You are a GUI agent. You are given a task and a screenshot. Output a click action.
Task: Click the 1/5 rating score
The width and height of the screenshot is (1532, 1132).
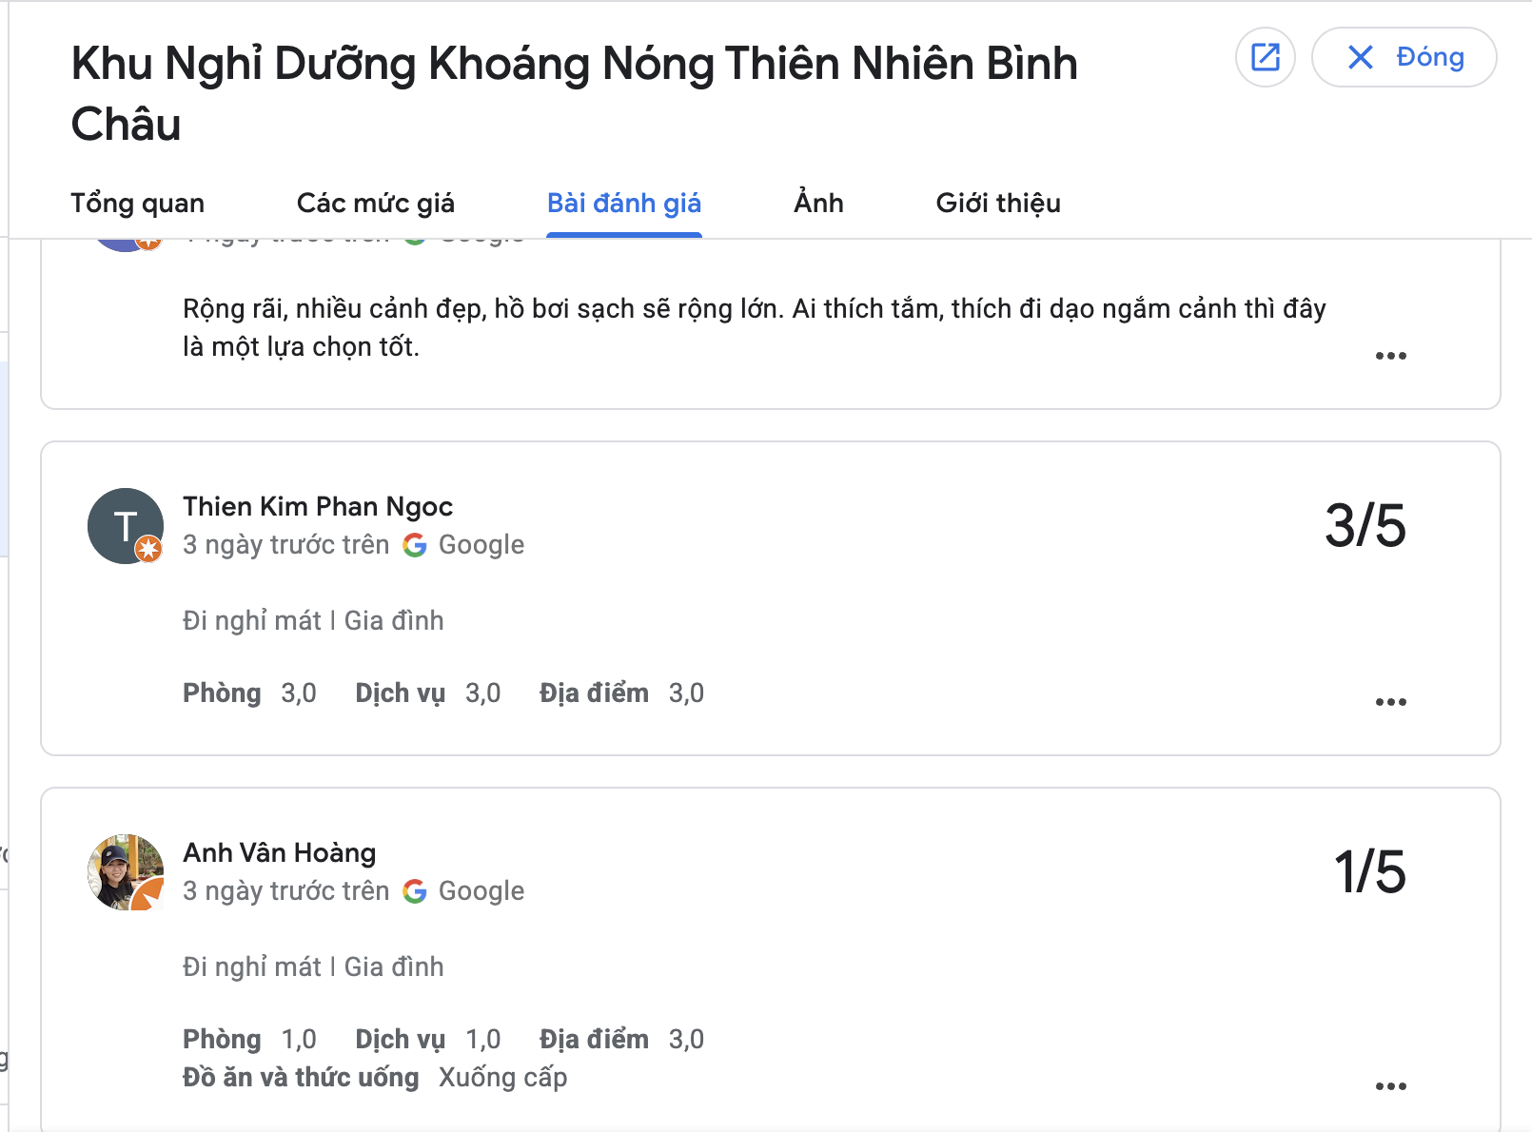pos(1369,872)
